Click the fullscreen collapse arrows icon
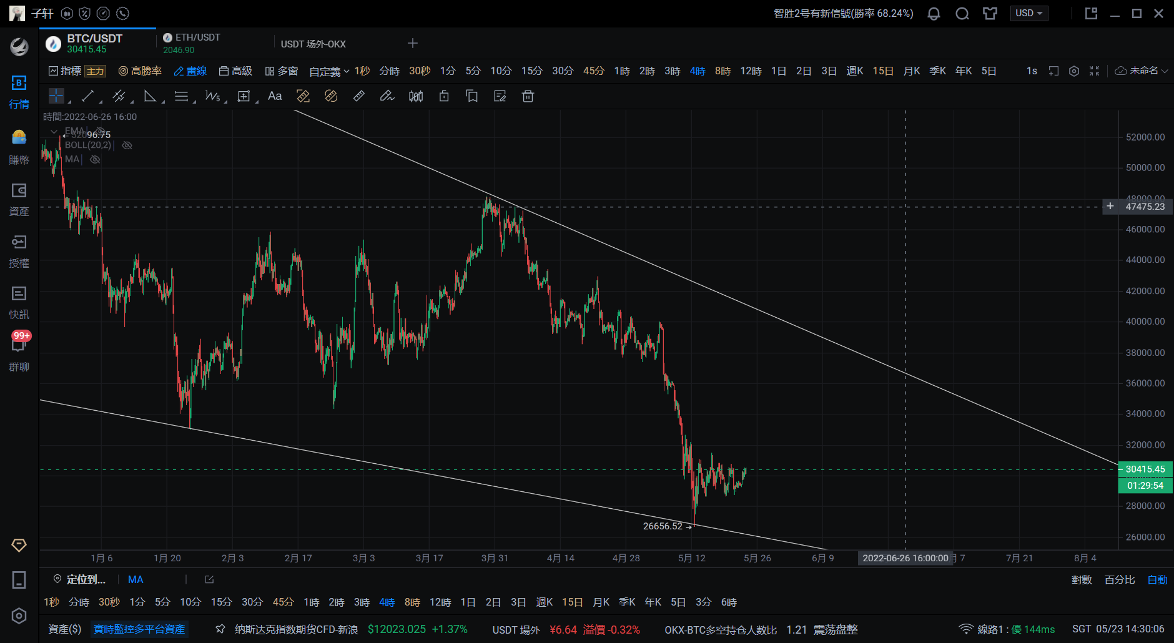This screenshot has width=1174, height=643. [1094, 71]
